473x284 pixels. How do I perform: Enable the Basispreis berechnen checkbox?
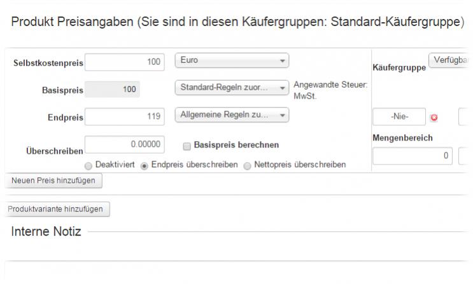tap(187, 145)
